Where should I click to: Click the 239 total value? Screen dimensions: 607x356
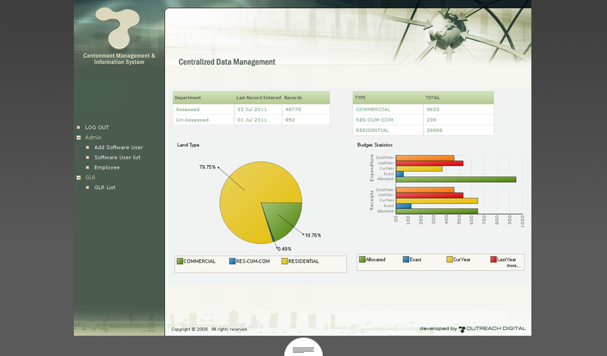[431, 120]
